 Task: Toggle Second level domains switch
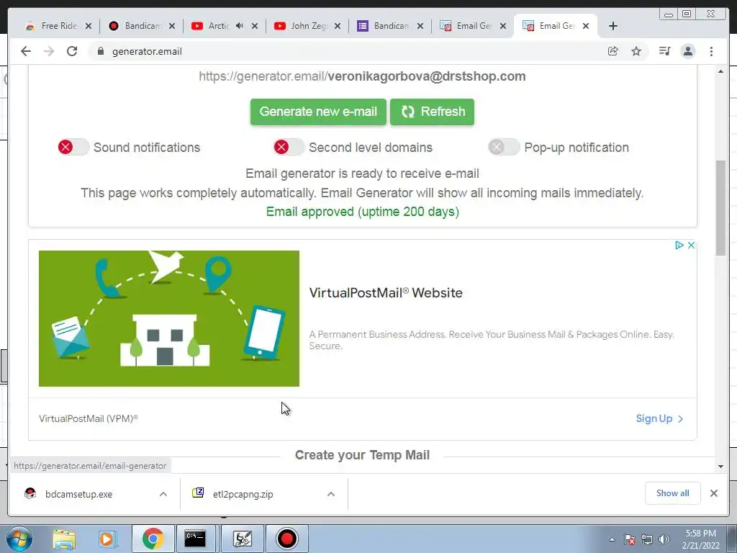289,147
